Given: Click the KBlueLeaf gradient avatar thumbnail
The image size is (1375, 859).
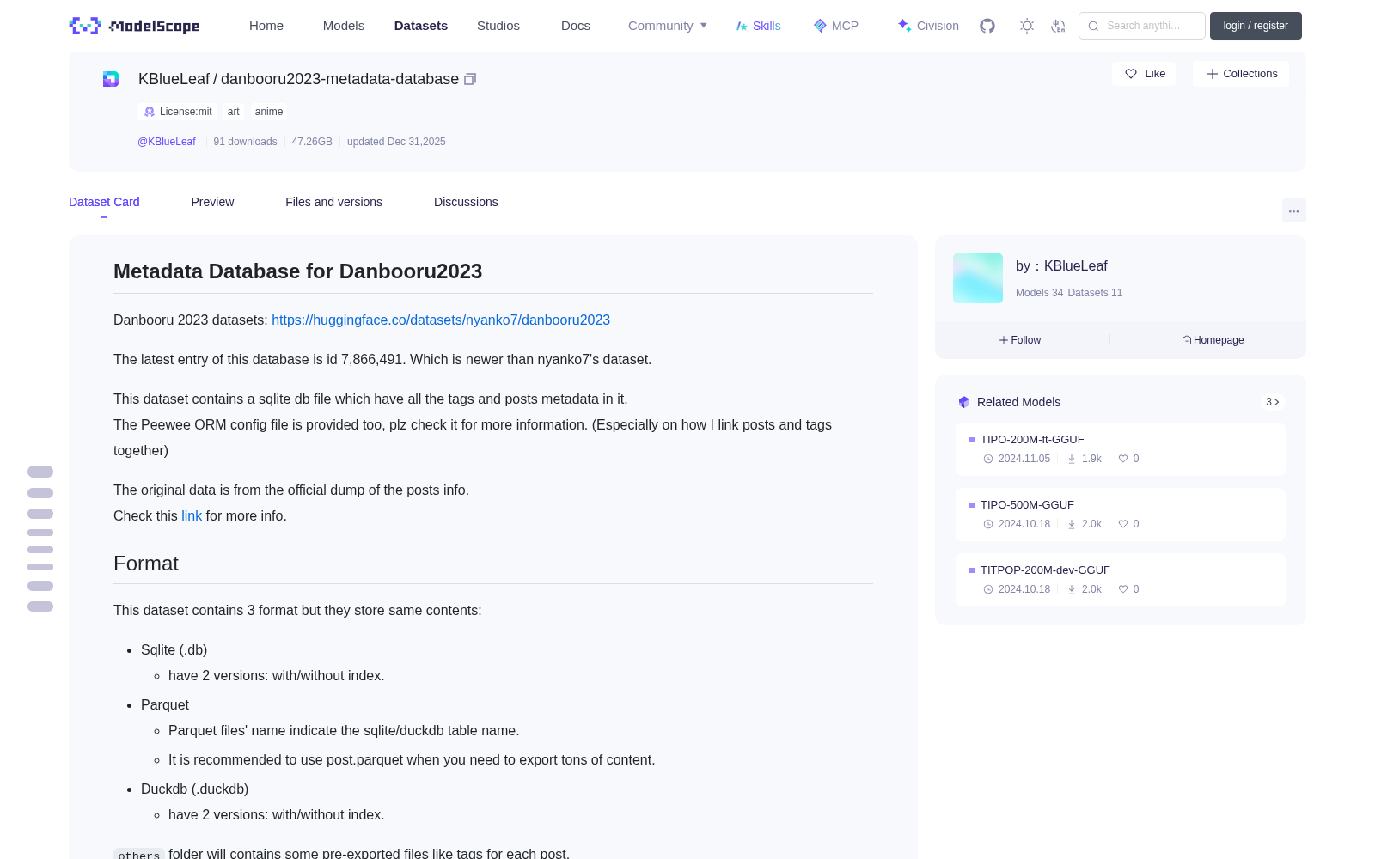Looking at the screenshot, I should [978, 278].
